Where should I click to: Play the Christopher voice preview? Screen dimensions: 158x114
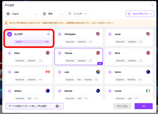[60, 34]
